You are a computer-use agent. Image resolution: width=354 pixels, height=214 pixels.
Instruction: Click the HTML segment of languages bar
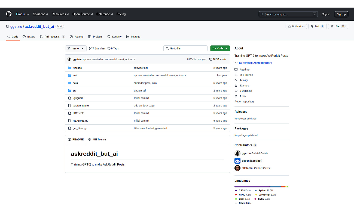coord(283,187)
